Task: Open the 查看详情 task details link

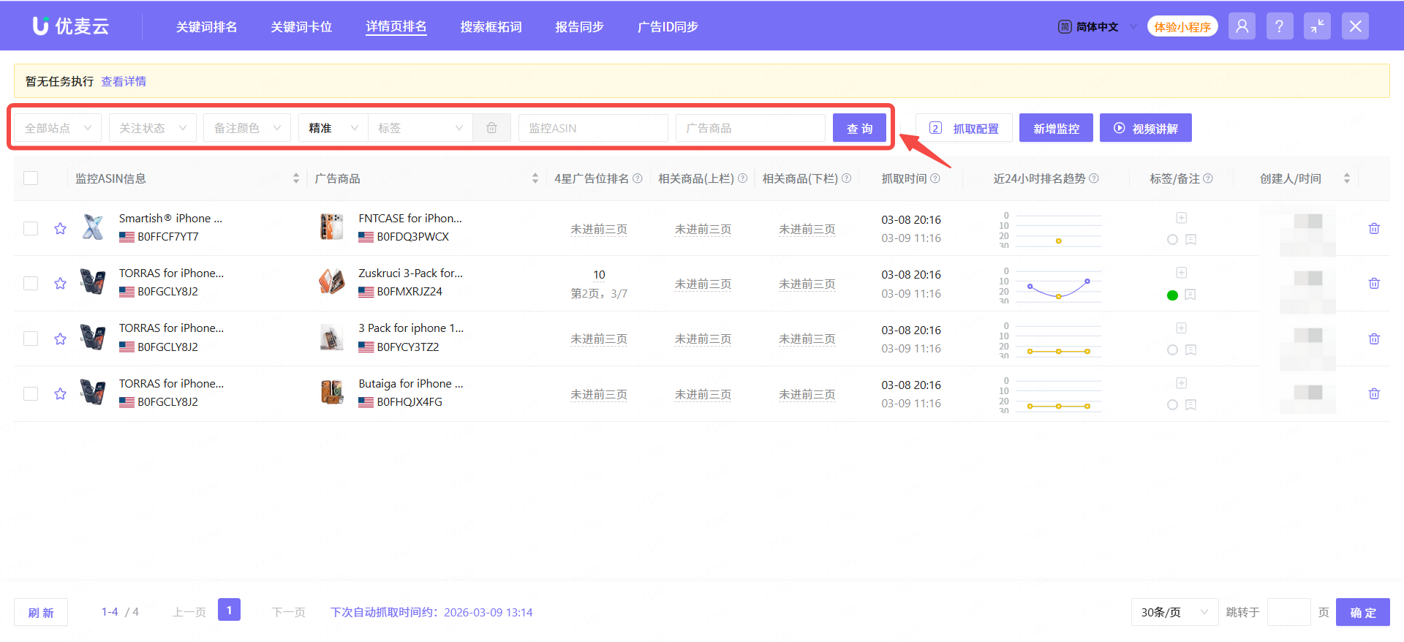Action: (x=124, y=81)
